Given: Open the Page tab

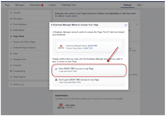Looking at the screenshot, I should (7, 5).
